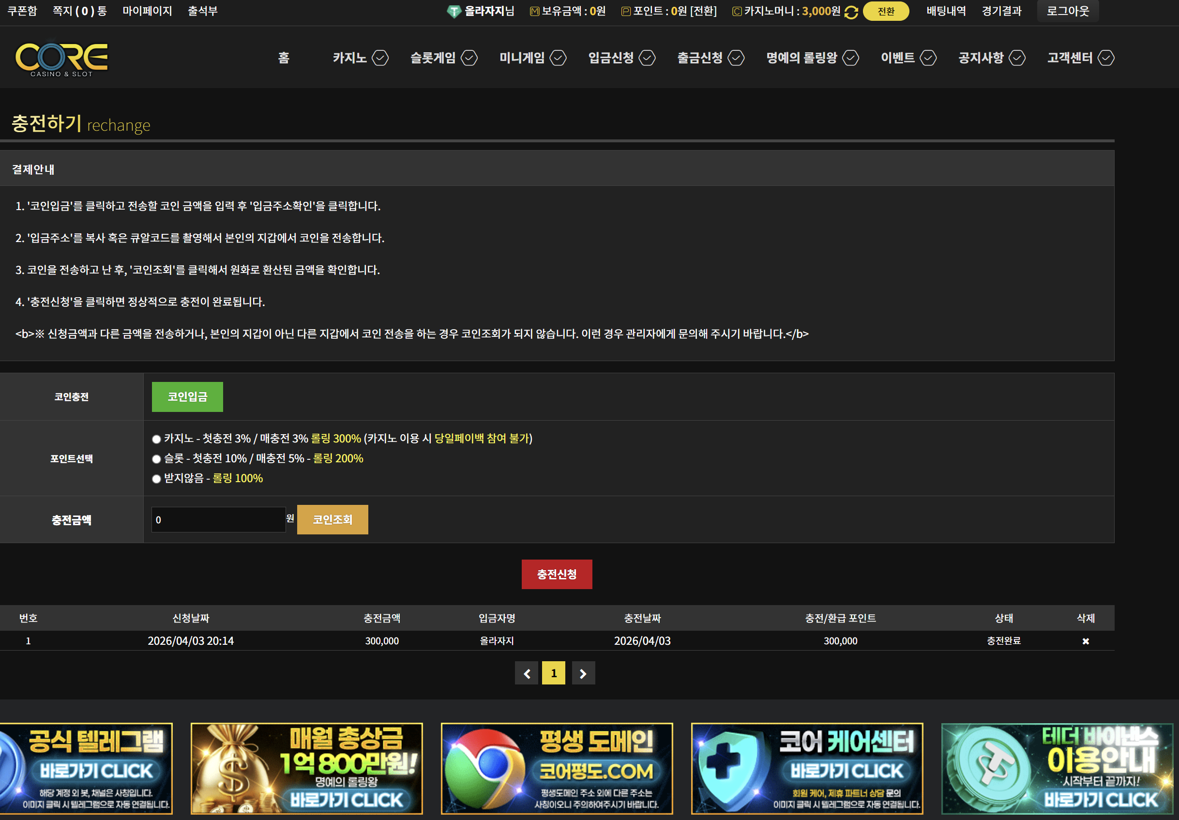Expand the 카지노 menu chevron

click(380, 58)
